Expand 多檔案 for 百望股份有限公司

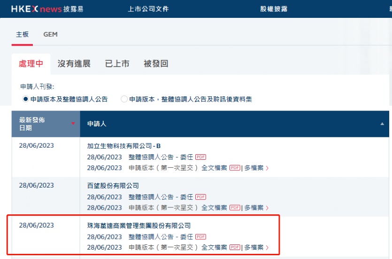click(x=256, y=208)
